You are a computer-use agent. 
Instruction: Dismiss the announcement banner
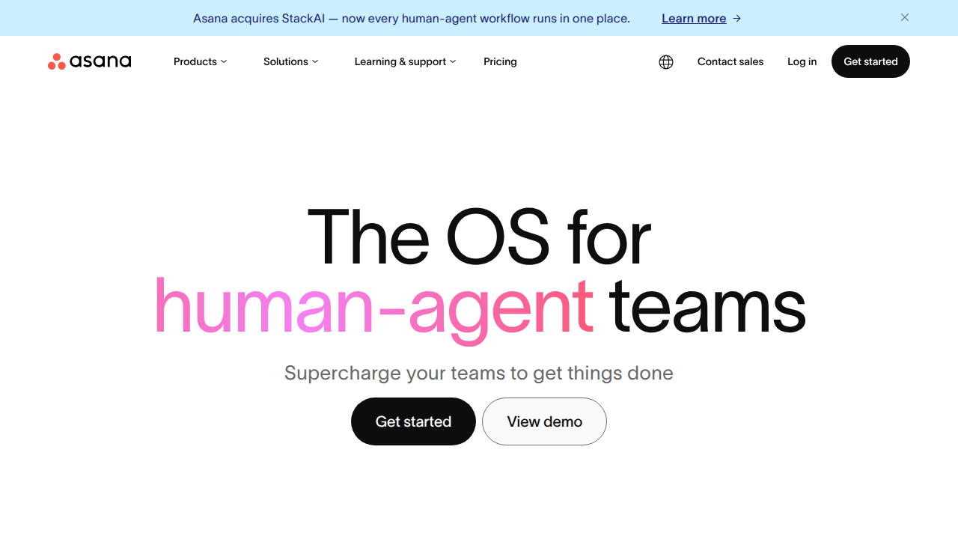[x=905, y=17]
